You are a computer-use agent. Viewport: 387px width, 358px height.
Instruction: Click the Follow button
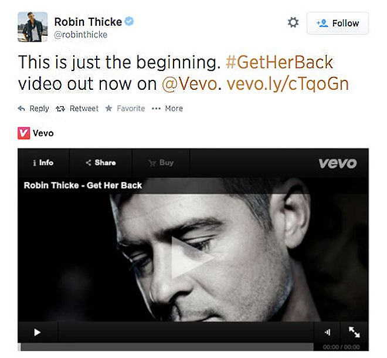pos(337,23)
